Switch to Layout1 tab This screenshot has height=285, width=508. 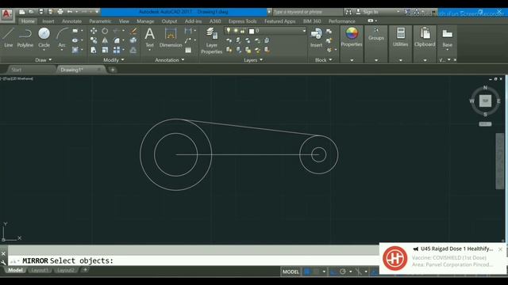tap(40, 270)
